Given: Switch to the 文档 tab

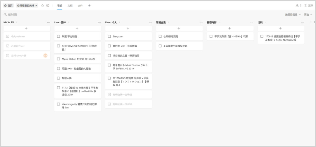Looking at the screenshot, I should [70, 6].
